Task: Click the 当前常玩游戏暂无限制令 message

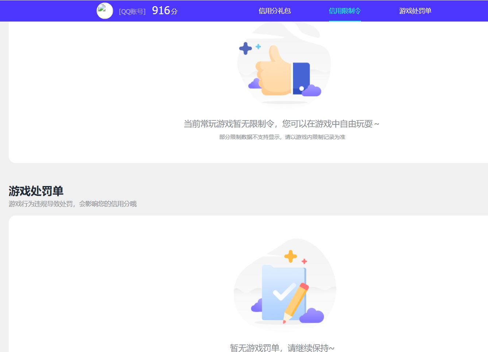Action: 281,124
